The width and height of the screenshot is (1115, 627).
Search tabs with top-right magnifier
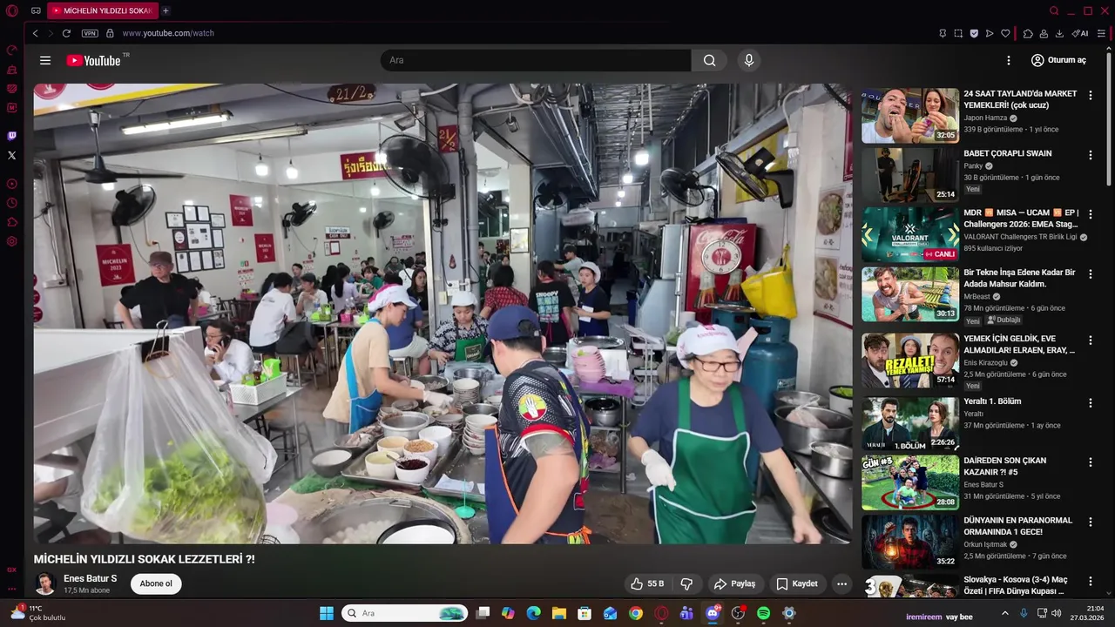click(1054, 10)
